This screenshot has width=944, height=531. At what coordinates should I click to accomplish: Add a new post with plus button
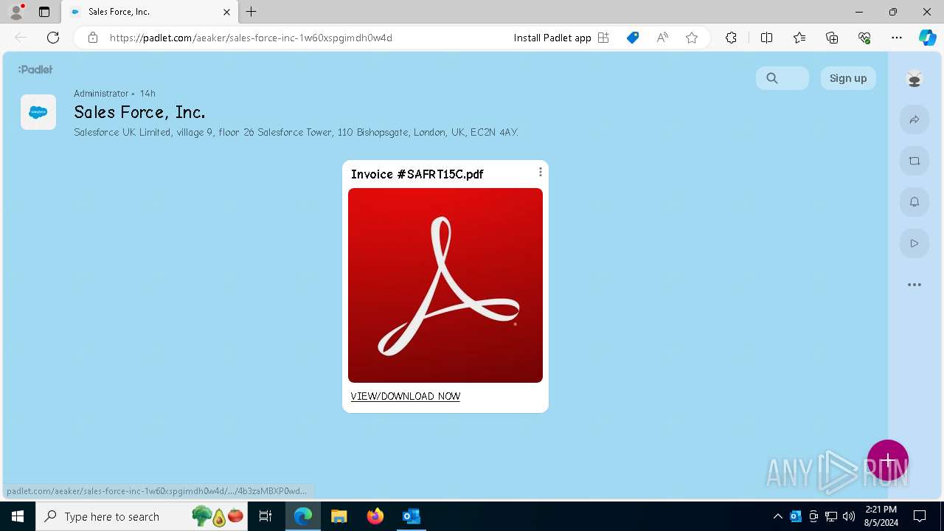(888, 461)
